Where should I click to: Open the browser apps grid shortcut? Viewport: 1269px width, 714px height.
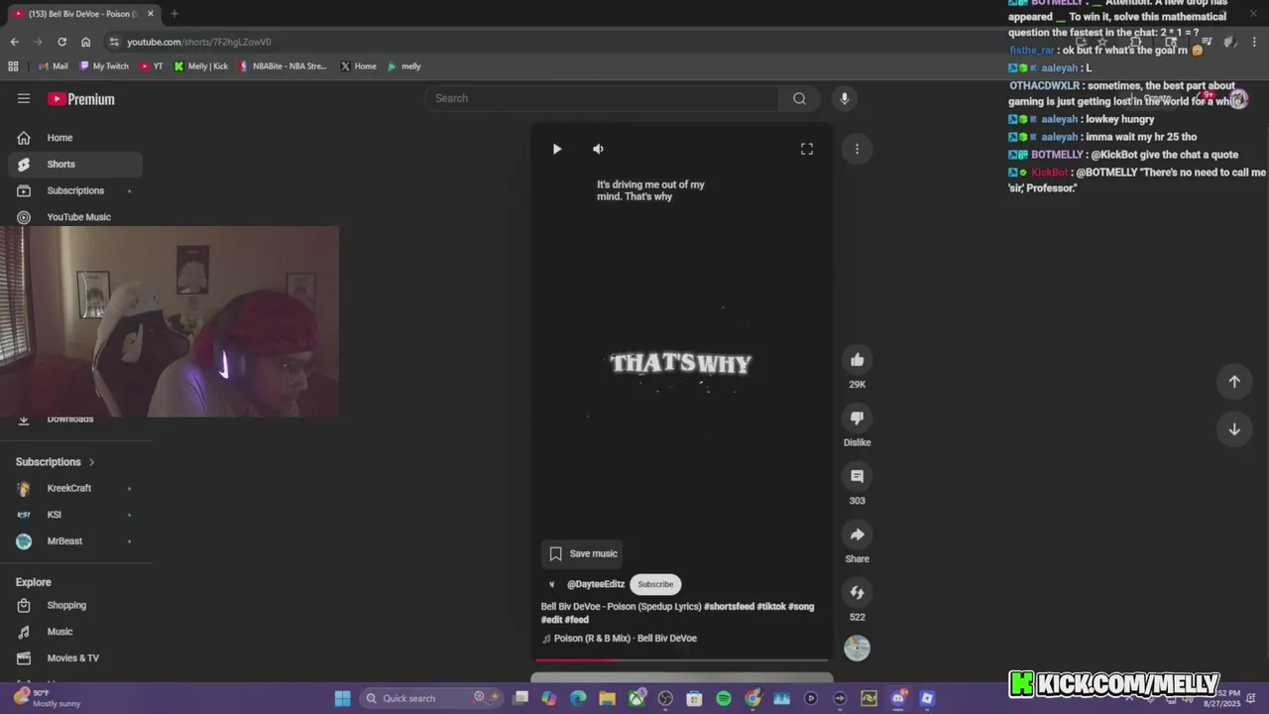[13, 66]
